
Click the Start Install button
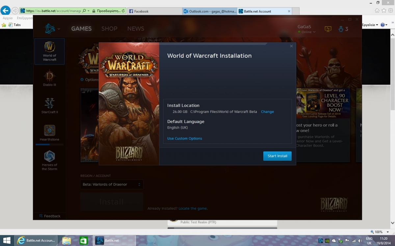(x=277, y=156)
